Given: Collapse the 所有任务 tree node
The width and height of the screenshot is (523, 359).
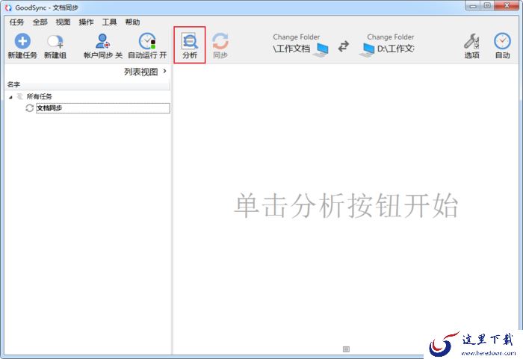Looking at the screenshot, I should [x=10, y=97].
